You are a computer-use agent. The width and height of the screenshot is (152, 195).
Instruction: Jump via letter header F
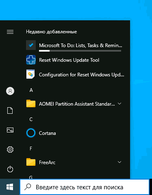[31, 149]
